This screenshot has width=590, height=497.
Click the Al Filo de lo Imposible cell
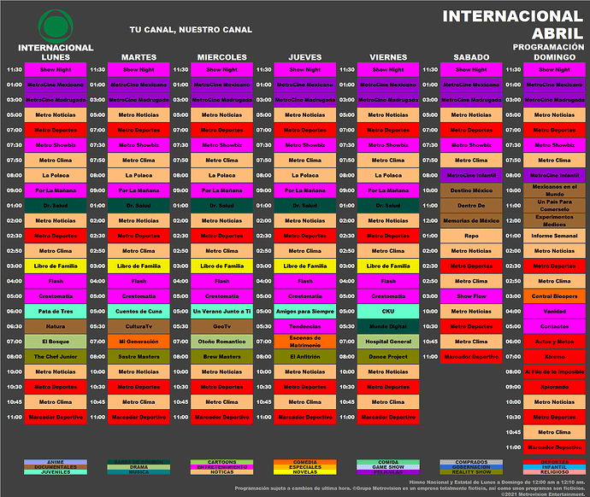tap(555, 371)
